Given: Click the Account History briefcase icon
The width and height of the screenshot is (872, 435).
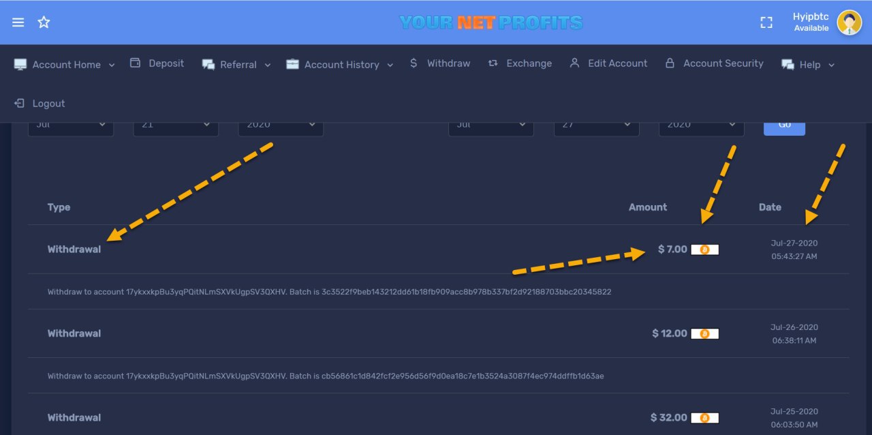Looking at the screenshot, I should 292,64.
